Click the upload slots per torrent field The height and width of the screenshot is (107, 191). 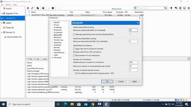[x=133, y=70]
